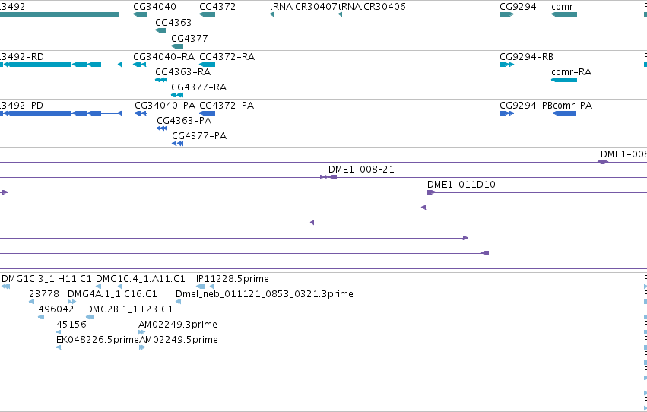Image resolution: width=647 pixels, height=412 pixels.
Task: Select the CG4372 gene label
Action: point(217,7)
